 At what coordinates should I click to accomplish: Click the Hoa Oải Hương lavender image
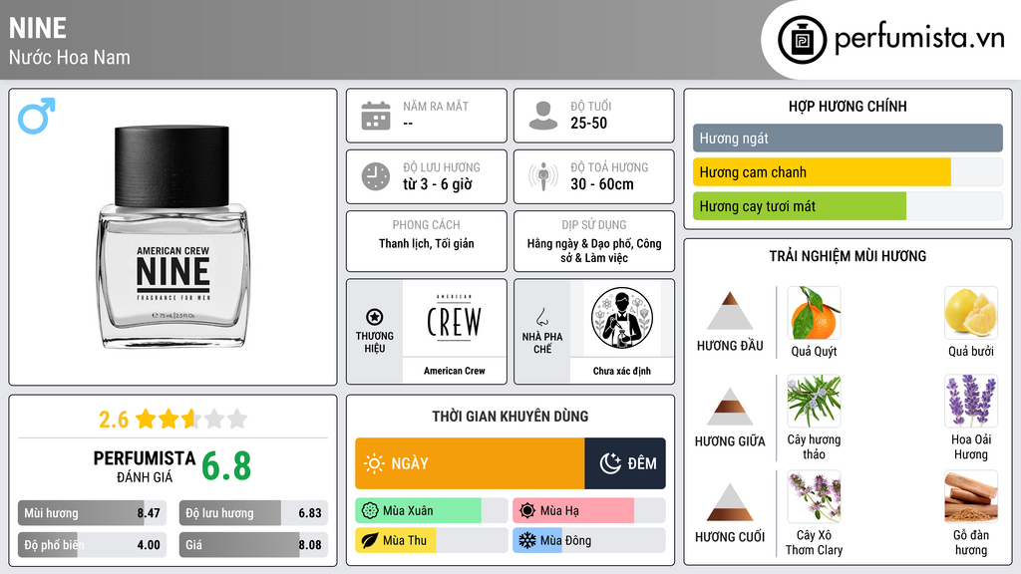pos(971,401)
